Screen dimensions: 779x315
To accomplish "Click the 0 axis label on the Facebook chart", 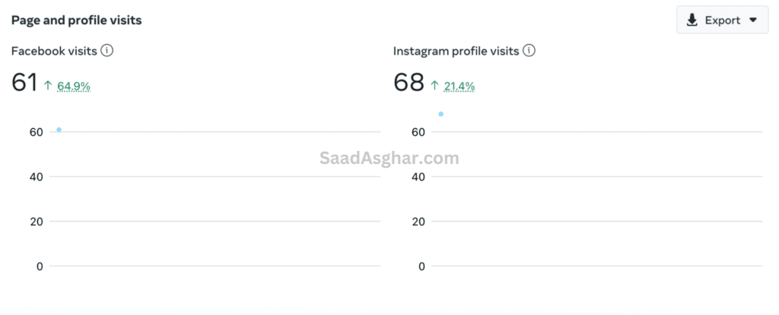I will pos(40,266).
